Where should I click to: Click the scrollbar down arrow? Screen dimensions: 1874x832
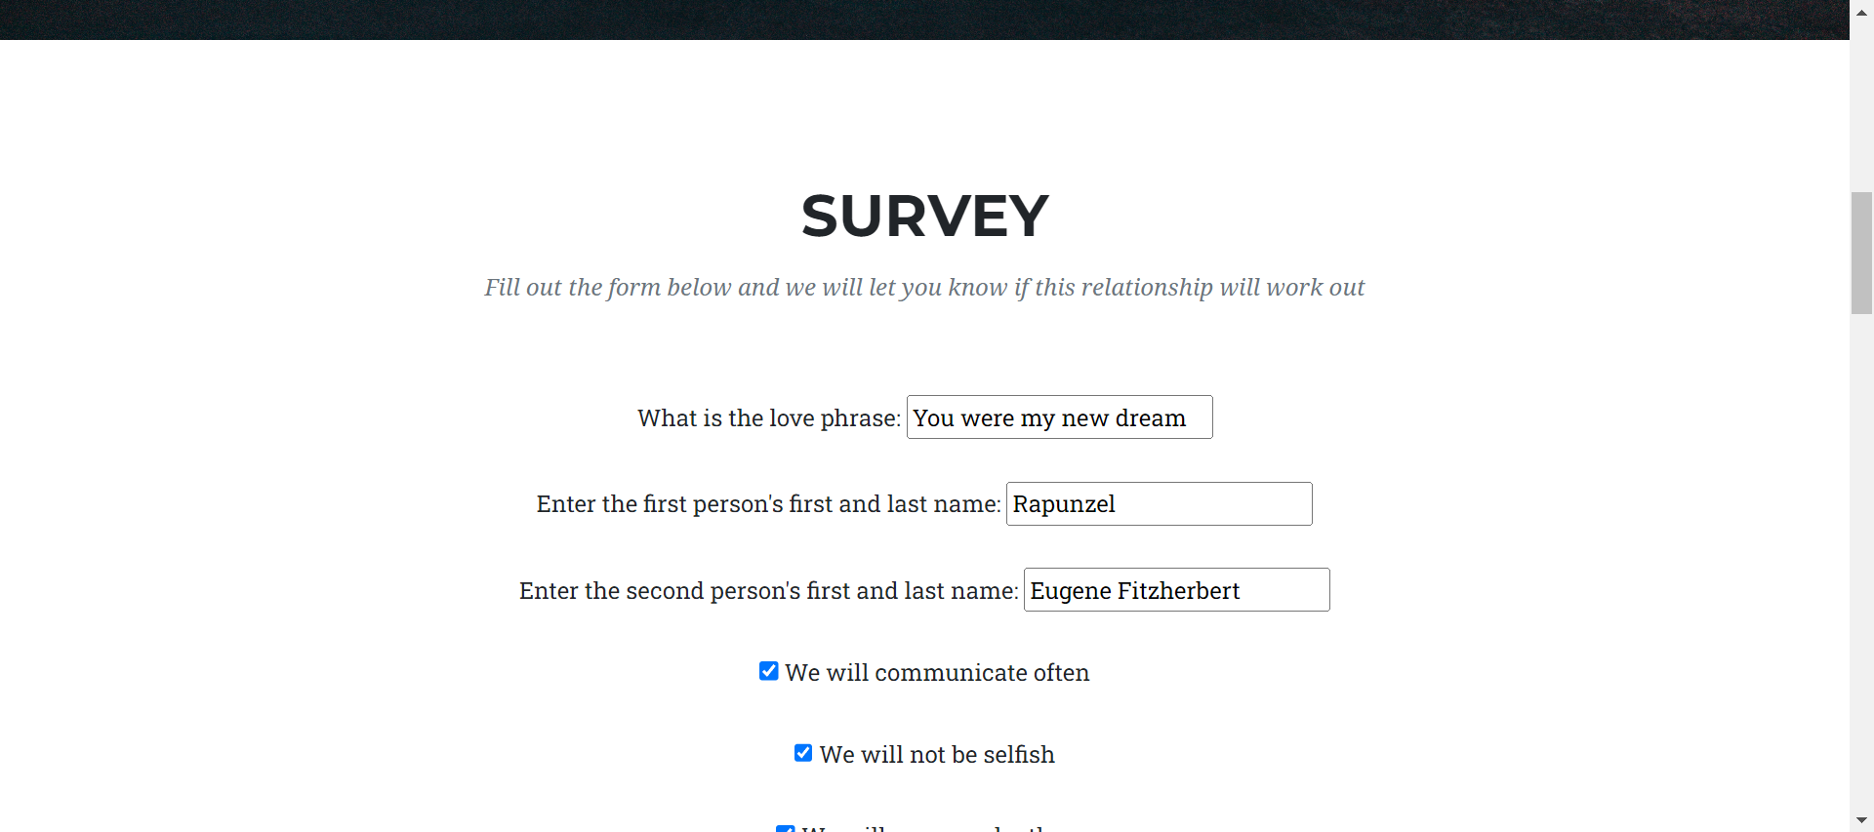point(1861,820)
